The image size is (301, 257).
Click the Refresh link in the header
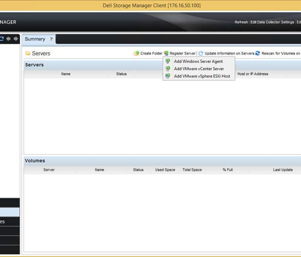pyautogui.click(x=241, y=22)
